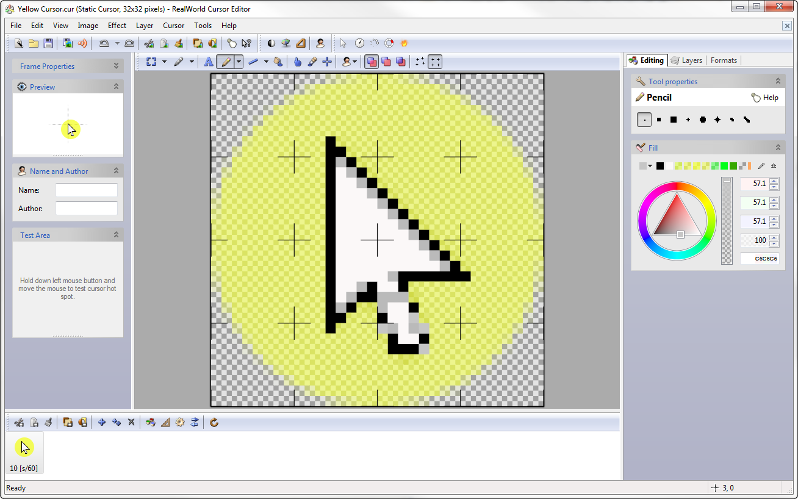Create a new document via toolbar icon

pos(19,43)
